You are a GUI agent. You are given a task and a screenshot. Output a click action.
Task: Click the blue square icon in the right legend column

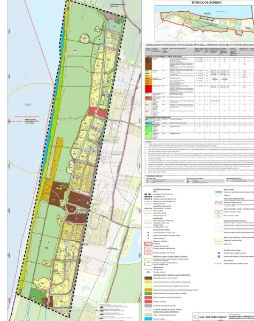coord(219,256)
